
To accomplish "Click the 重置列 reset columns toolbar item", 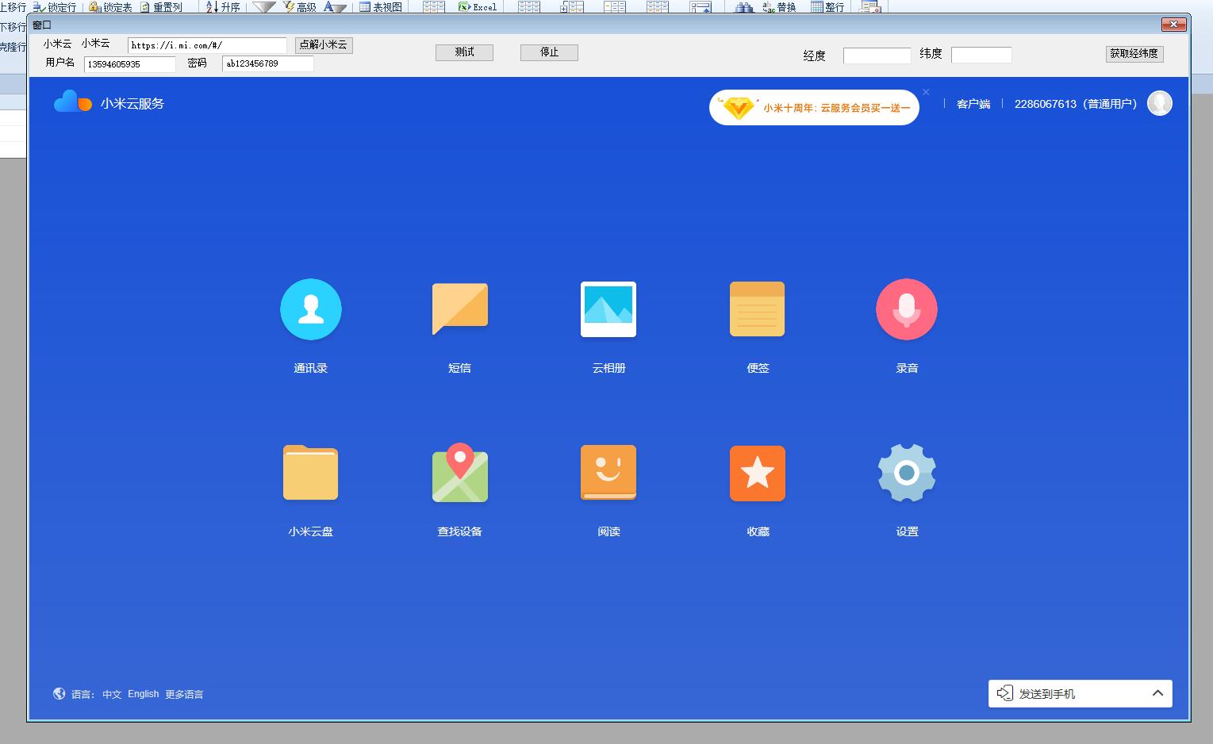I will coord(161,6).
